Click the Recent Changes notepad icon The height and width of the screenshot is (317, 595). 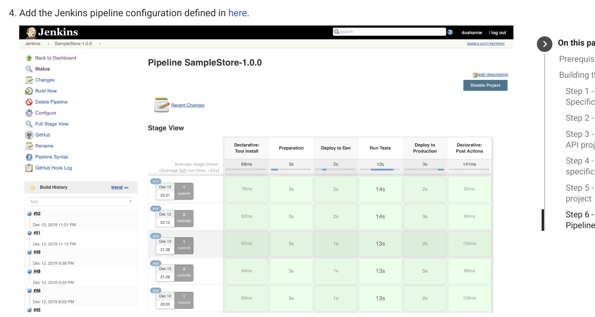pyautogui.click(x=162, y=105)
